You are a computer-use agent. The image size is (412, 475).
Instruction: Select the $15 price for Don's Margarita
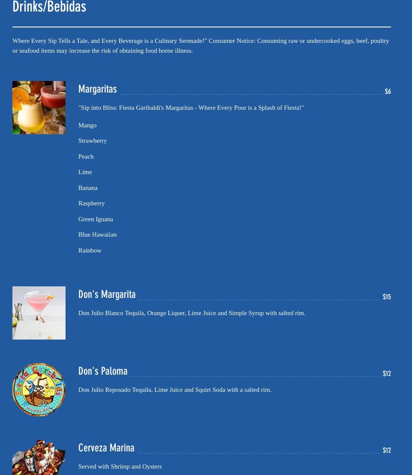tap(387, 297)
